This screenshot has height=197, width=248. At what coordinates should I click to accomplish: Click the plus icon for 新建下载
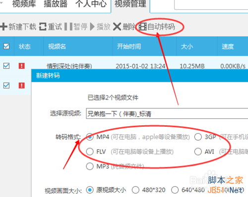pyautogui.click(x=3, y=27)
